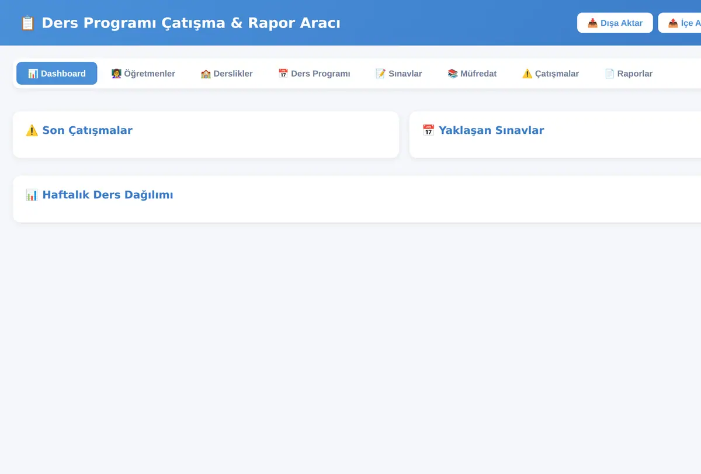Image resolution: width=701 pixels, height=474 pixels.
Task: Click the partially visible İçe Aktar button
Action: [x=680, y=23]
